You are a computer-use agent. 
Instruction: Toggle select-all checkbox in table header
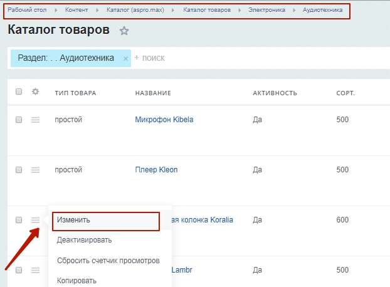point(19,91)
